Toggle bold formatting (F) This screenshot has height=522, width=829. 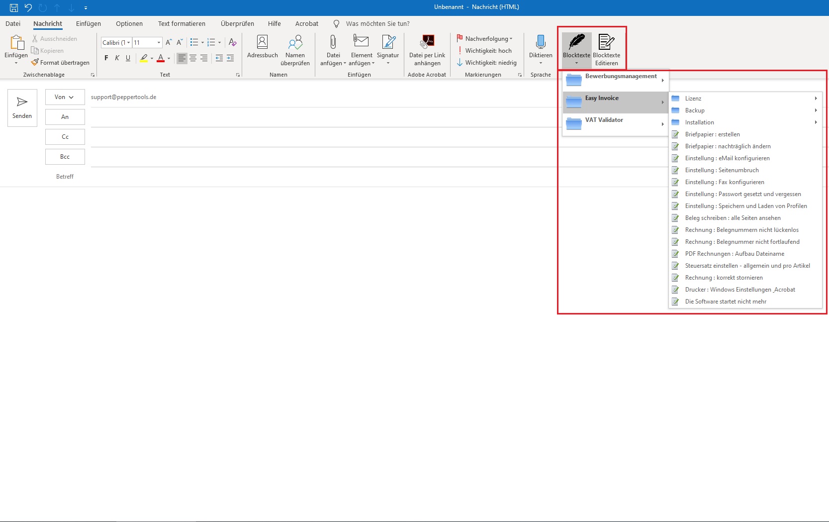(106, 58)
